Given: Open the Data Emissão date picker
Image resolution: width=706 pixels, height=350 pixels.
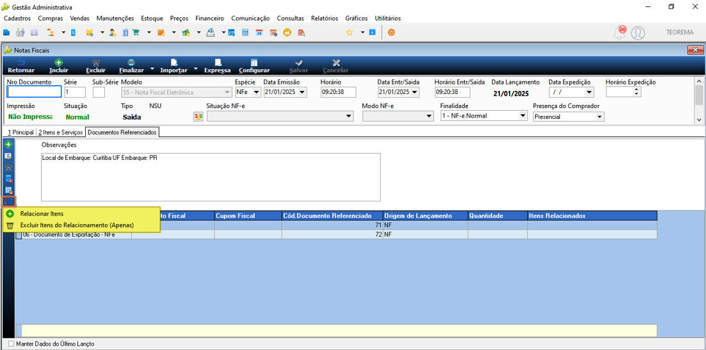Looking at the screenshot, I should (301, 92).
